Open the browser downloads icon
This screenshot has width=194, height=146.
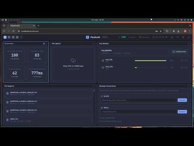[x=178, y=31]
